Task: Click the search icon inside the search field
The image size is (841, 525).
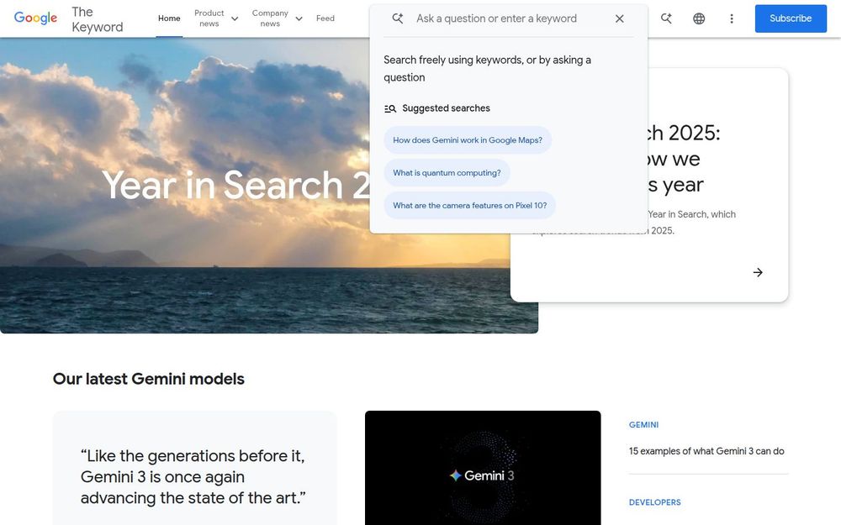Action: (397, 18)
